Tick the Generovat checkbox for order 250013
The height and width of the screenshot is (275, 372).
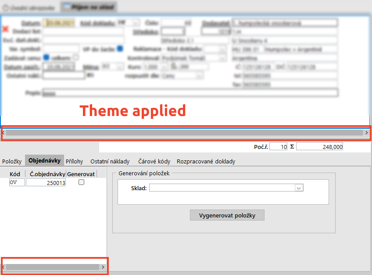click(x=81, y=183)
